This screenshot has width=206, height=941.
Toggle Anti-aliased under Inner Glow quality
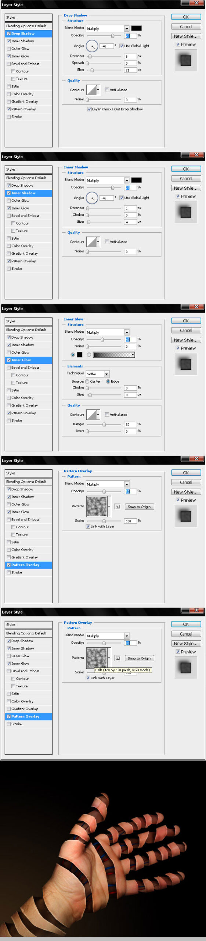(x=107, y=415)
